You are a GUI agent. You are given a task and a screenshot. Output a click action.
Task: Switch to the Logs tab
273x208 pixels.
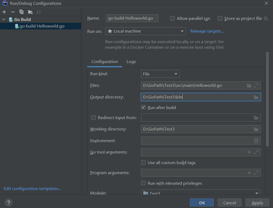point(131,62)
